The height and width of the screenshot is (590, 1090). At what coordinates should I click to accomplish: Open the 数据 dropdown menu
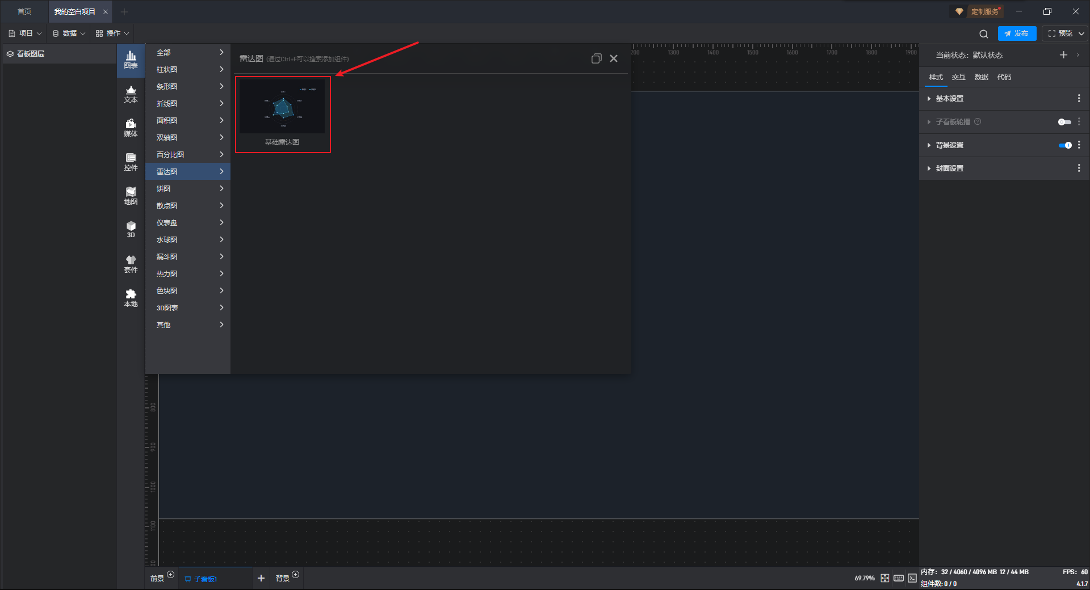click(69, 33)
